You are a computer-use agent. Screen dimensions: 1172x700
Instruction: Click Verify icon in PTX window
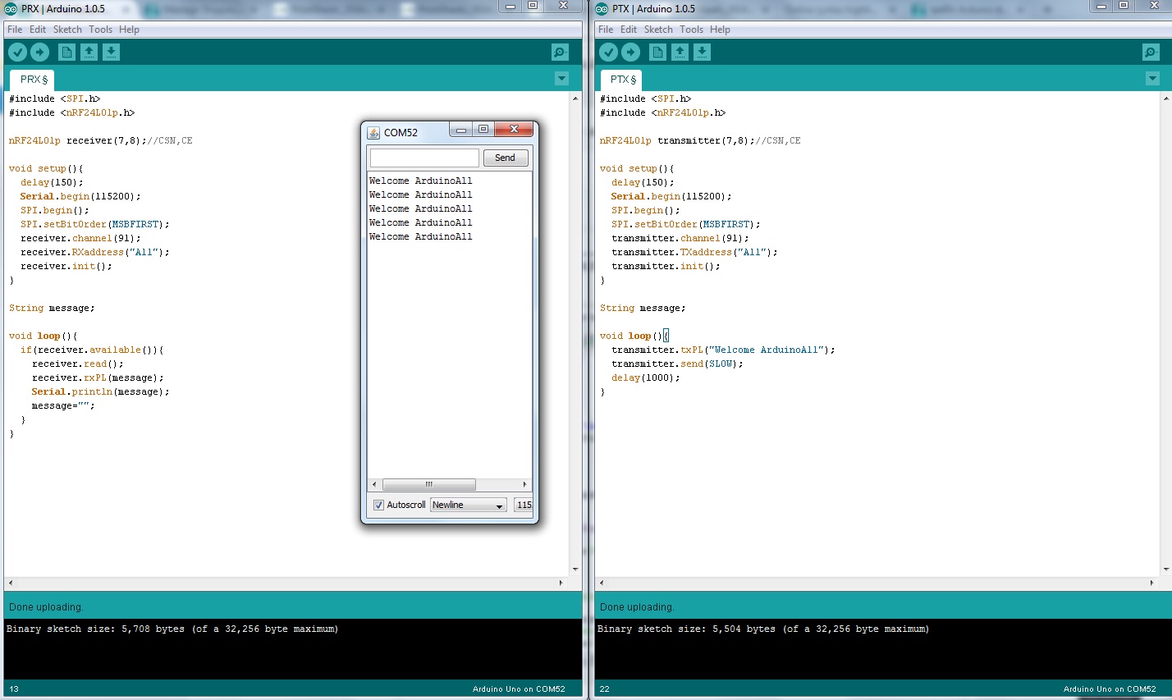608,52
